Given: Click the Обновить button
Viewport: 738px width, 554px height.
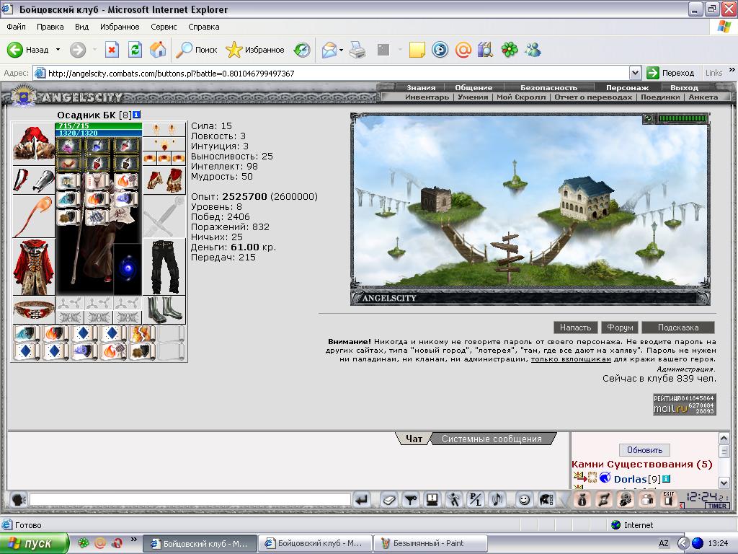Looking at the screenshot, I should (x=644, y=450).
